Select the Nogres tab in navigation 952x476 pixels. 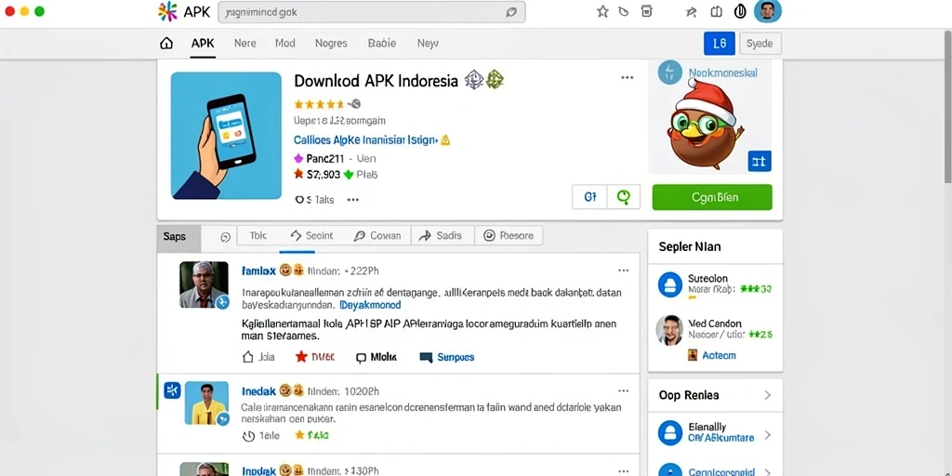pyautogui.click(x=331, y=43)
